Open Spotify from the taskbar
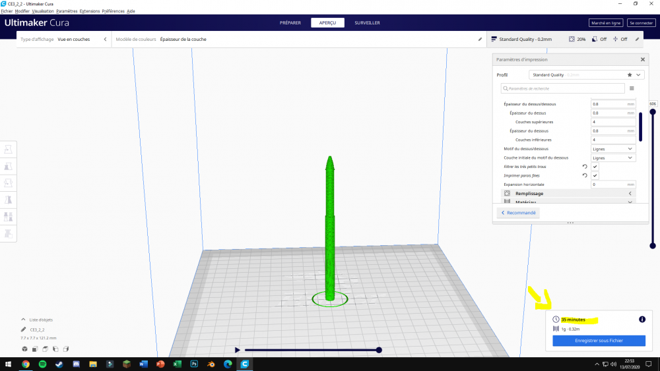 42,364
